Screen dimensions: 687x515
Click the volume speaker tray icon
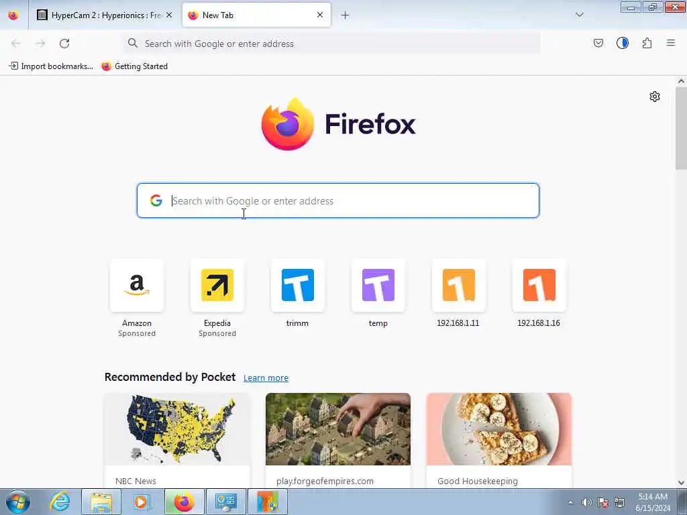point(586,502)
